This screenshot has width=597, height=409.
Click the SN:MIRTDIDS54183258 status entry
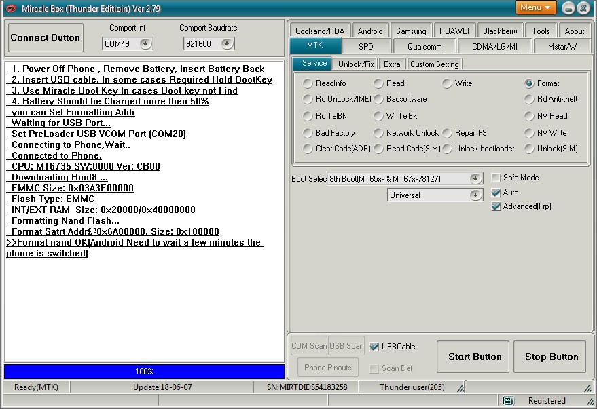pos(307,387)
